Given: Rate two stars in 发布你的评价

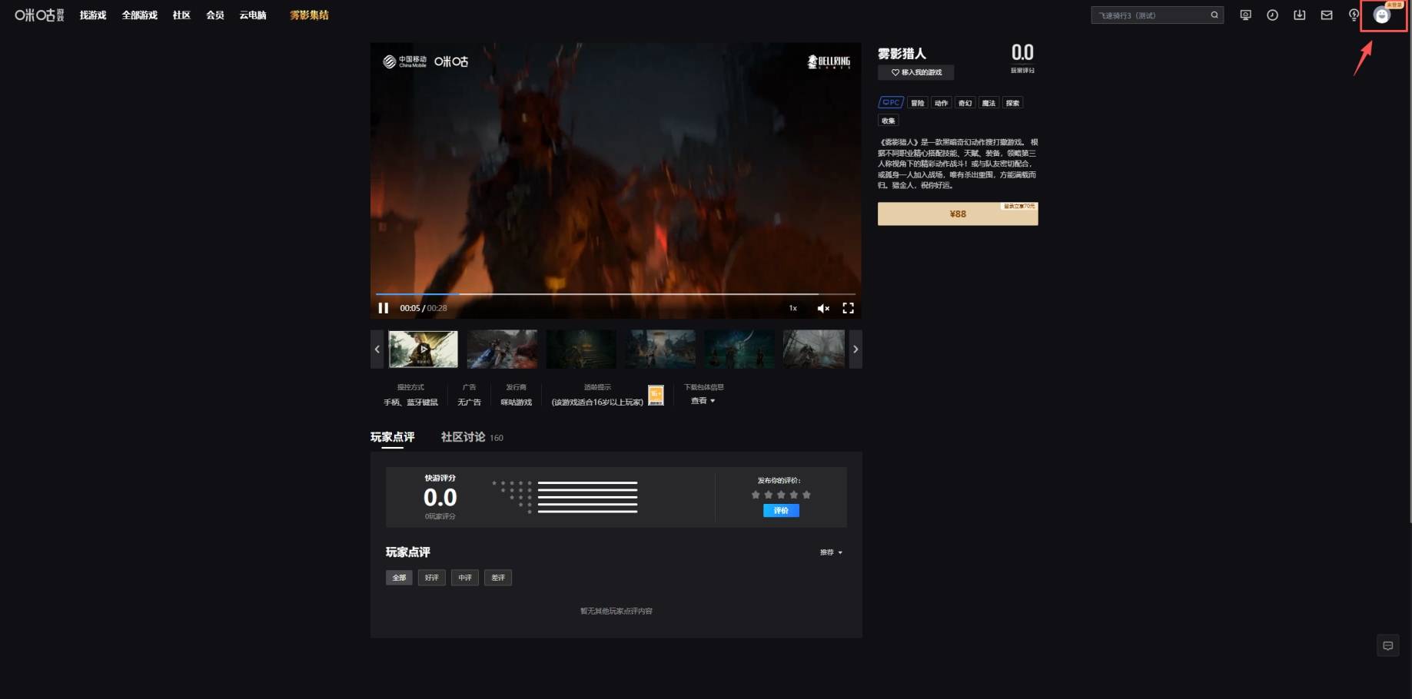Looking at the screenshot, I should tap(769, 495).
